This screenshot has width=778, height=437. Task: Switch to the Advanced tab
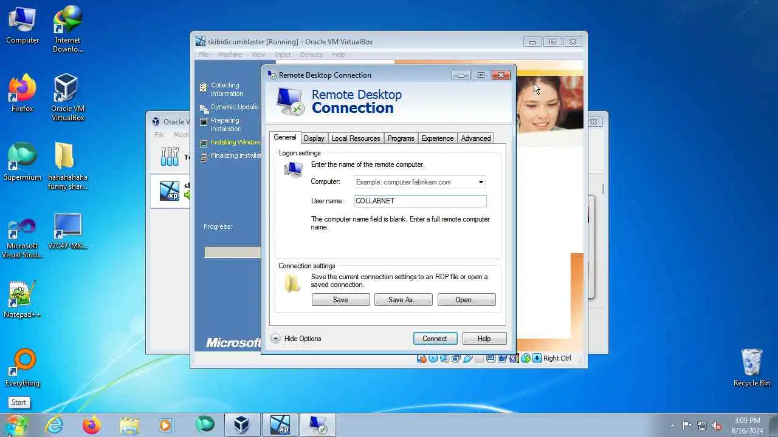pyautogui.click(x=475, y=138)
